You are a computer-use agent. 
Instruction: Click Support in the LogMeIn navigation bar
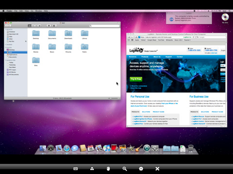(x=168, y=57)
